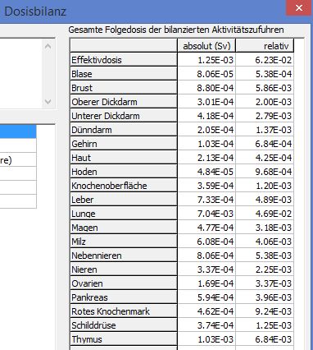Select the highlighted blue row in the left list

(18, 131)
